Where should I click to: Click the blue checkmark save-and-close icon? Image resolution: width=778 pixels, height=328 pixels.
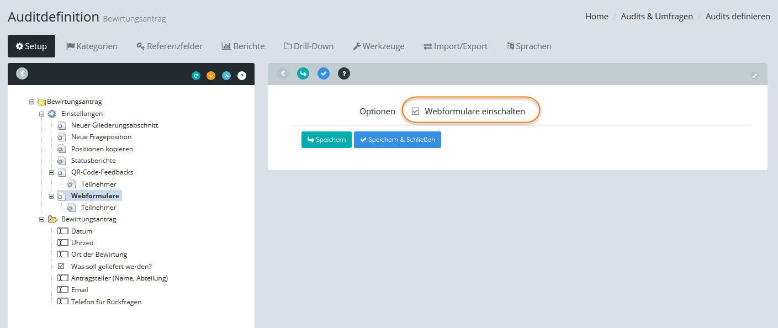[324, 73]
